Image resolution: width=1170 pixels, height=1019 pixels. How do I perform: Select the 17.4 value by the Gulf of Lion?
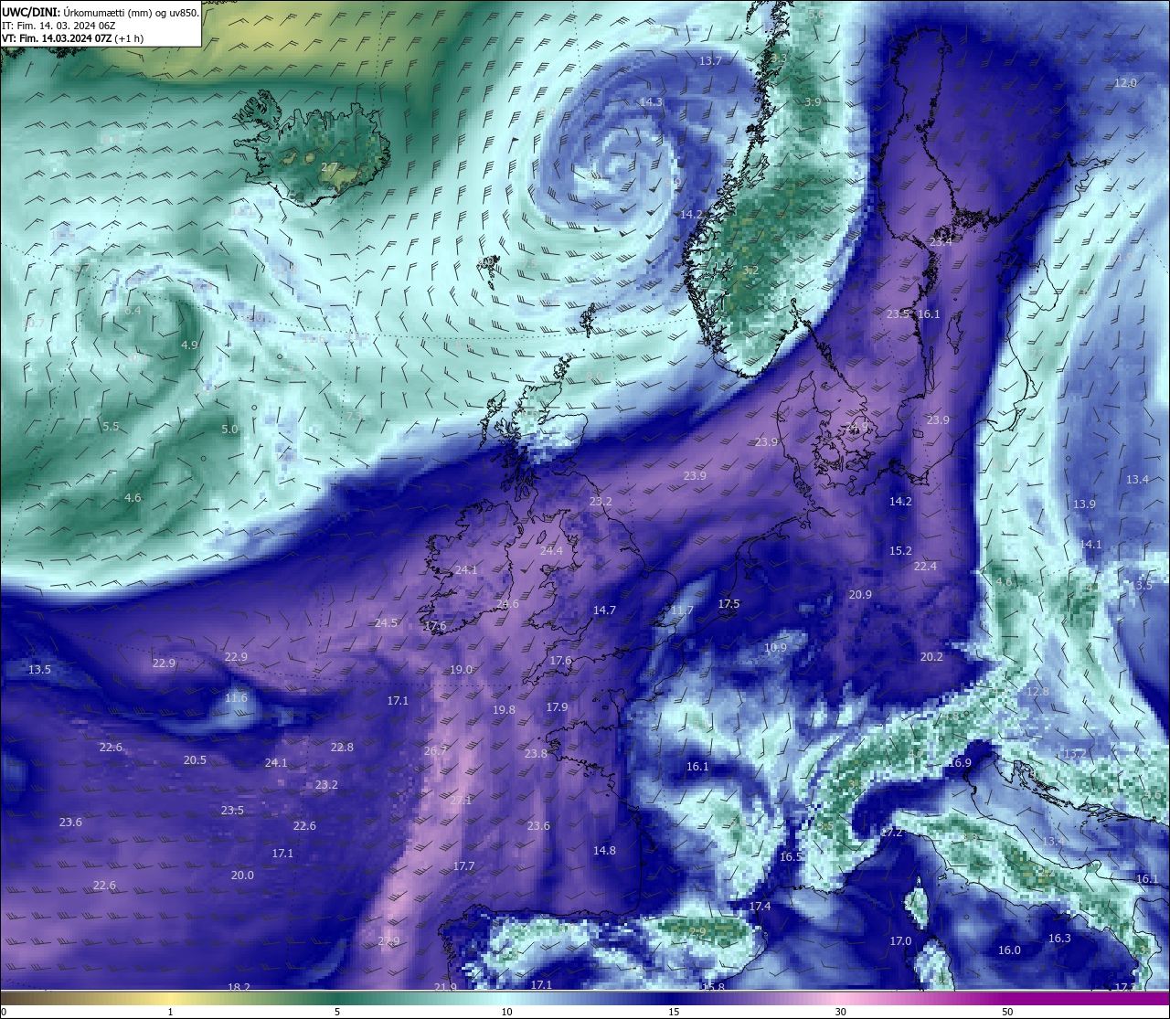tap(760, 906)
